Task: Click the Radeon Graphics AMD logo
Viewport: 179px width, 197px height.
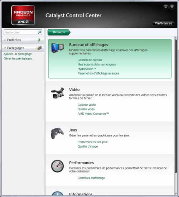Action: (23, 15)
